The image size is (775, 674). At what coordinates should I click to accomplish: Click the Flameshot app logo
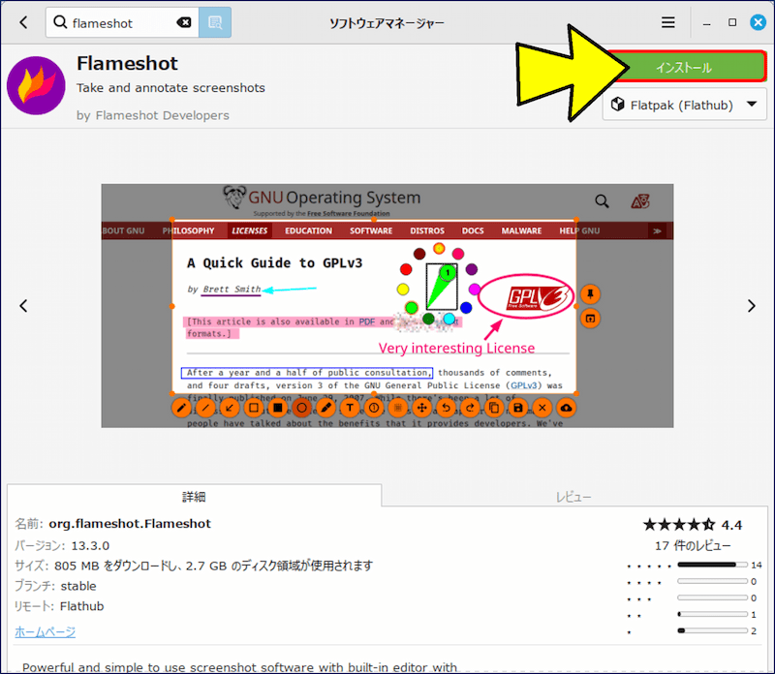[x=36, y=86]
